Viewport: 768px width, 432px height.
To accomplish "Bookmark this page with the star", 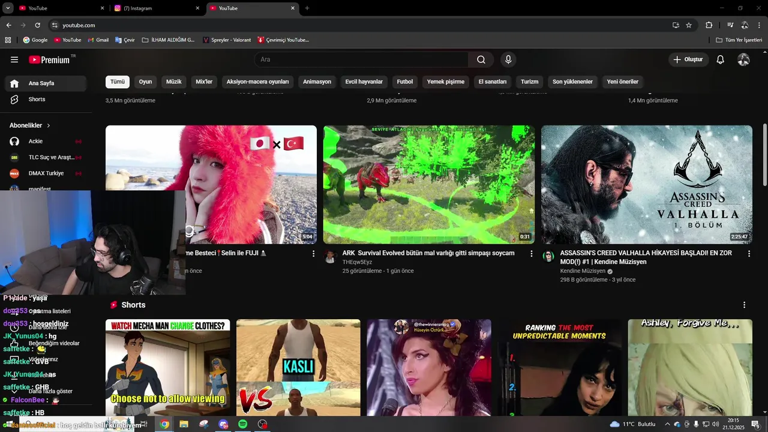I will (689, 25).
